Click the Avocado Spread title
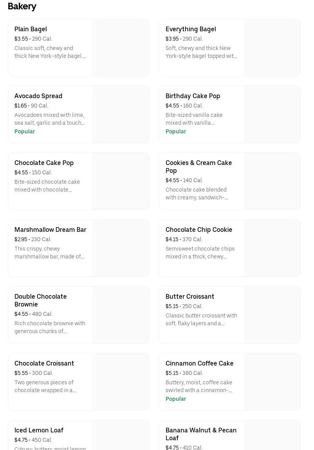This screenshot has height=450, width=314. click(x=38, y=96)
